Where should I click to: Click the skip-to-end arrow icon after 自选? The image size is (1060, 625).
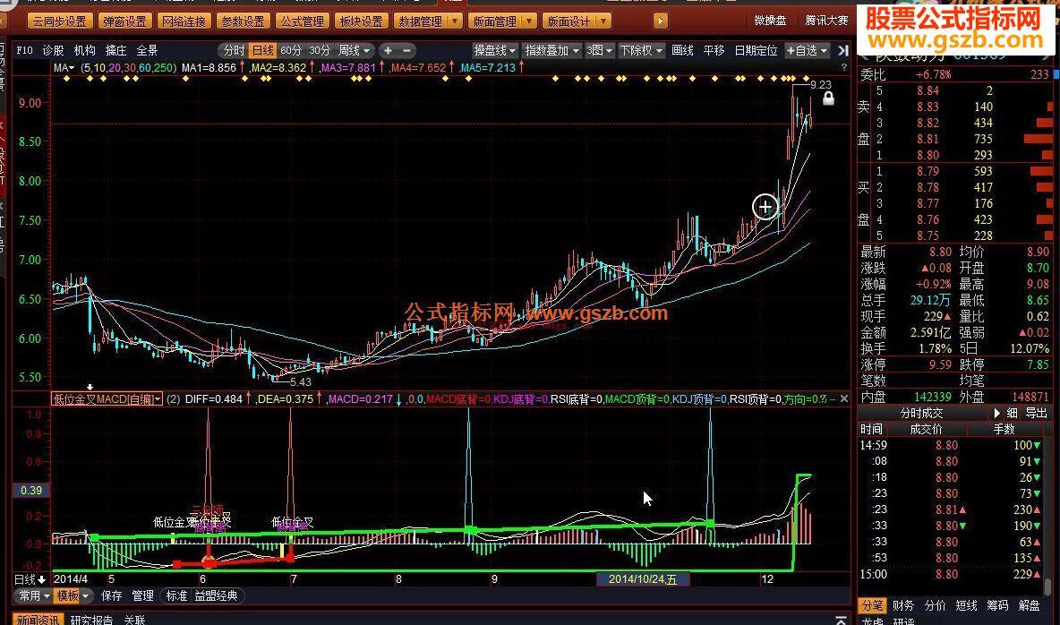842,51
